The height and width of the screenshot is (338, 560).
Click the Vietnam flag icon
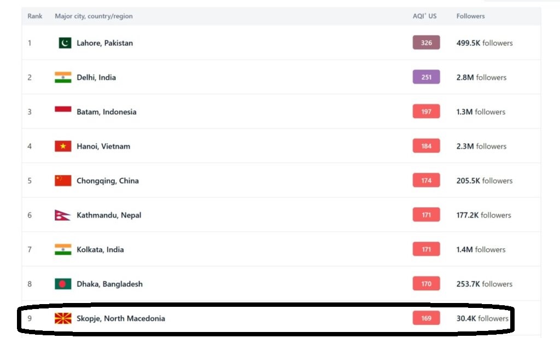[63, 146]
